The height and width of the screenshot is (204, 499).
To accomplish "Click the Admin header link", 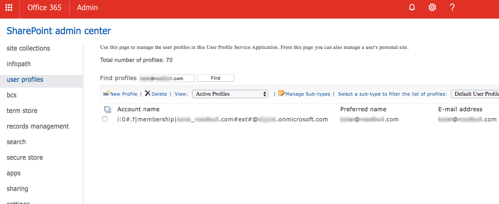I will click(87, 8).
